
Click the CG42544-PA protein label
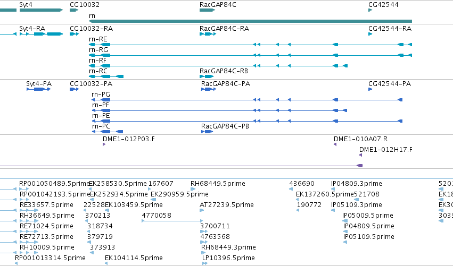[x=390, y=84]
